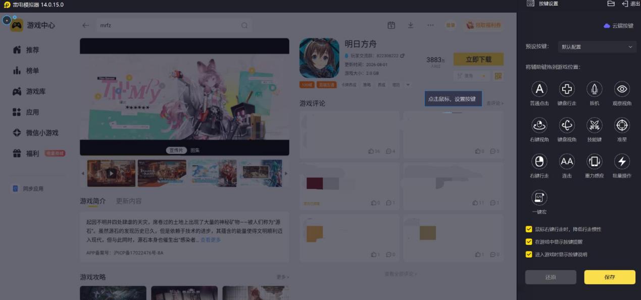Select the 右键行走 mouse walk icon

[539, 161]
